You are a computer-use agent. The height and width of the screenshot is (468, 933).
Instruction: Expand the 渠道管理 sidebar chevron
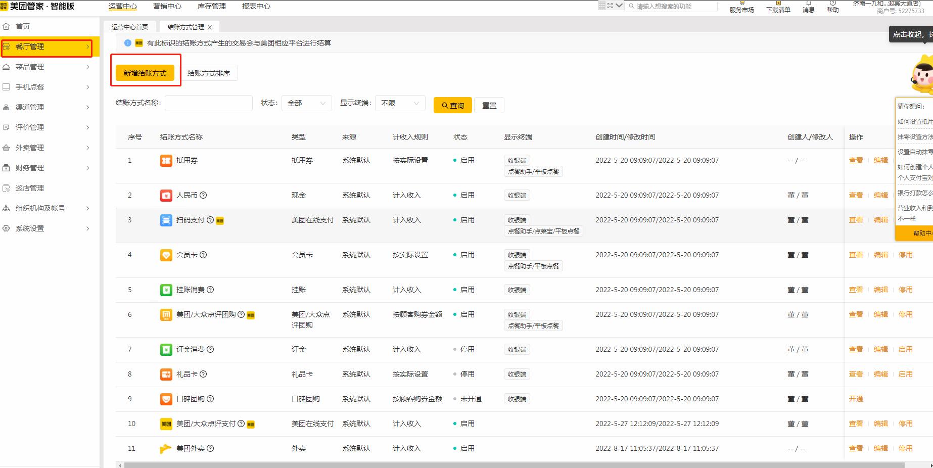87,107
